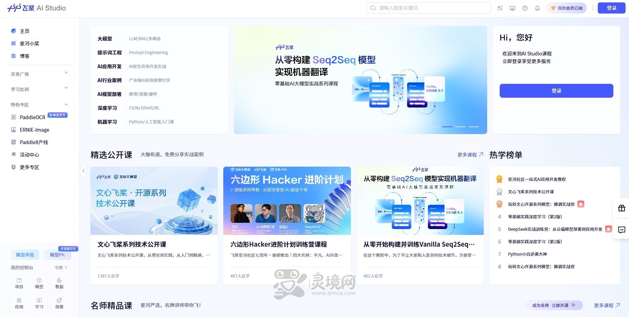
Task: Click the 博客 sidebar icon
Action: [x=14, y=56]
